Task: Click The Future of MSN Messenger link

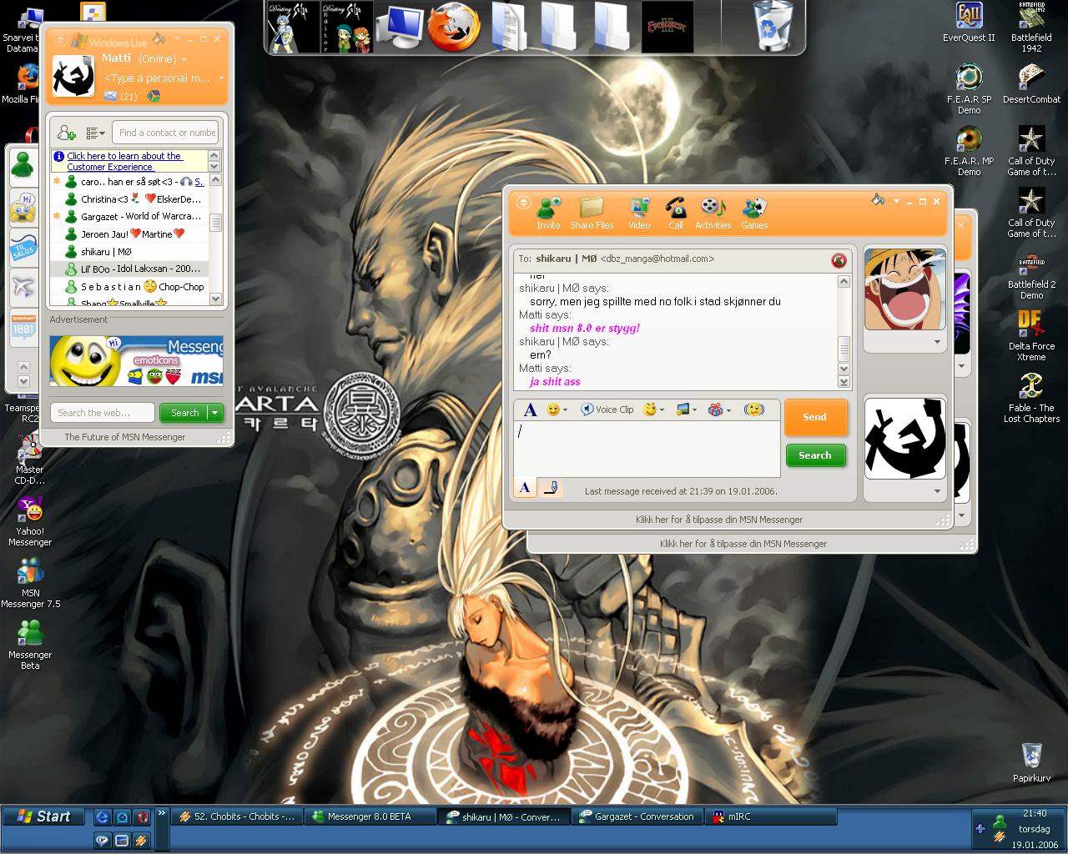Action: (125, 437)
